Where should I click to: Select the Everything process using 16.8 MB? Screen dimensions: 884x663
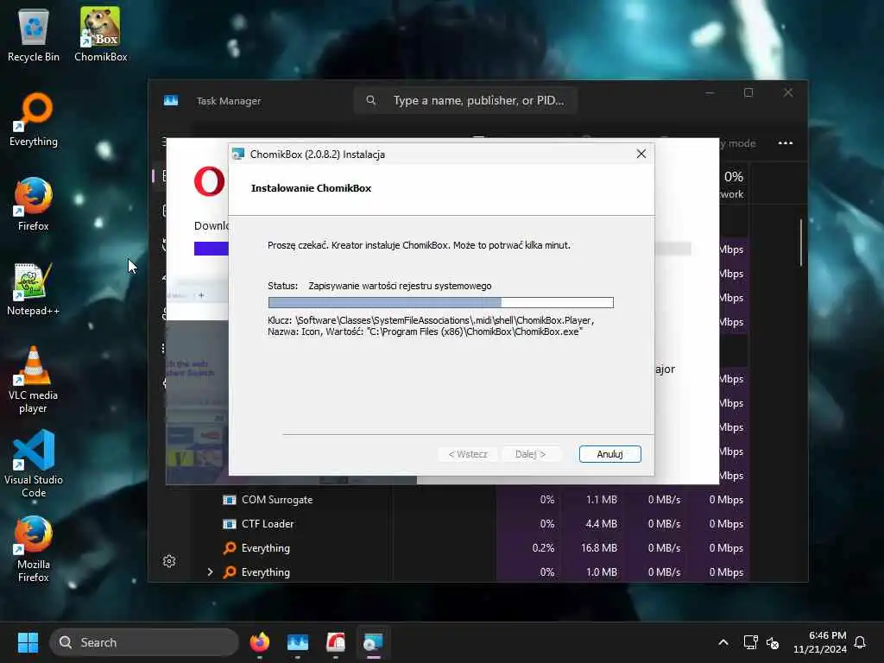[x=266, y=548]
